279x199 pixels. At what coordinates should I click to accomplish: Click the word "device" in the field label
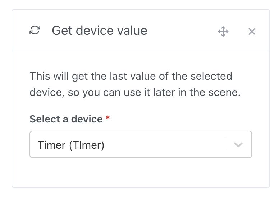(x=86, y=119)
